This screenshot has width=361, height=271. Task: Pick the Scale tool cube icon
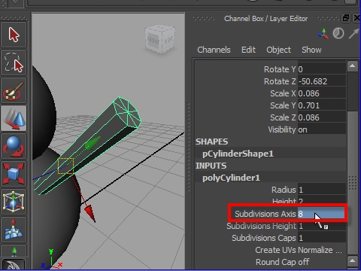point(14,174)
